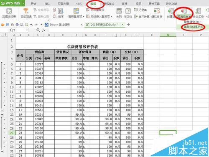This screenshot has height=157, width=209.
Task: Switch to the 视图 ribbon tab
Action: 138,4
